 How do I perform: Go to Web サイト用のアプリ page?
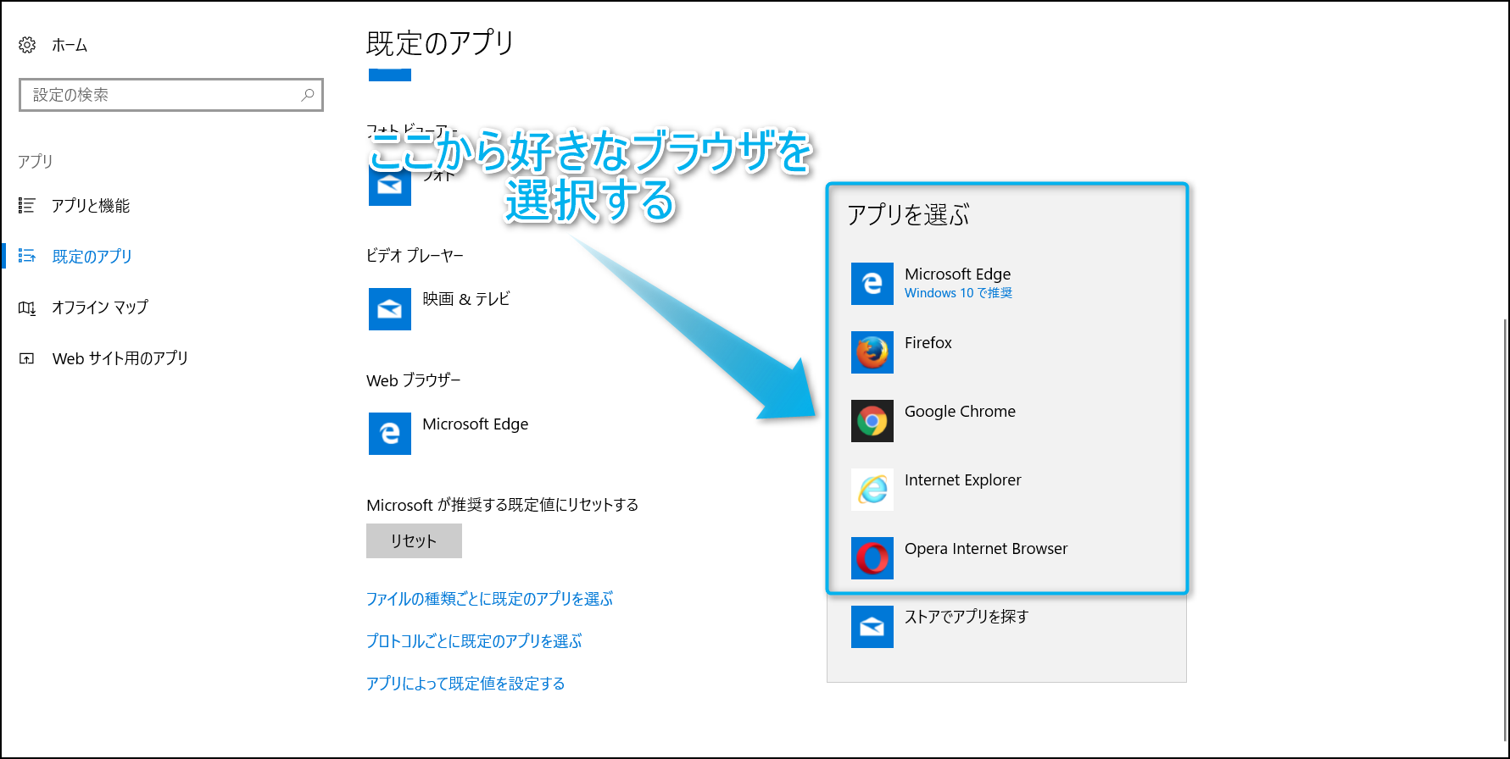click(120, 358)
